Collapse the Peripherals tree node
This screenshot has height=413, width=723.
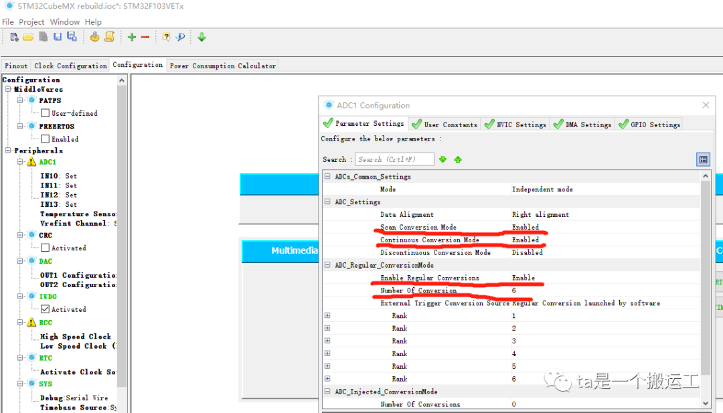click(8, 150)
